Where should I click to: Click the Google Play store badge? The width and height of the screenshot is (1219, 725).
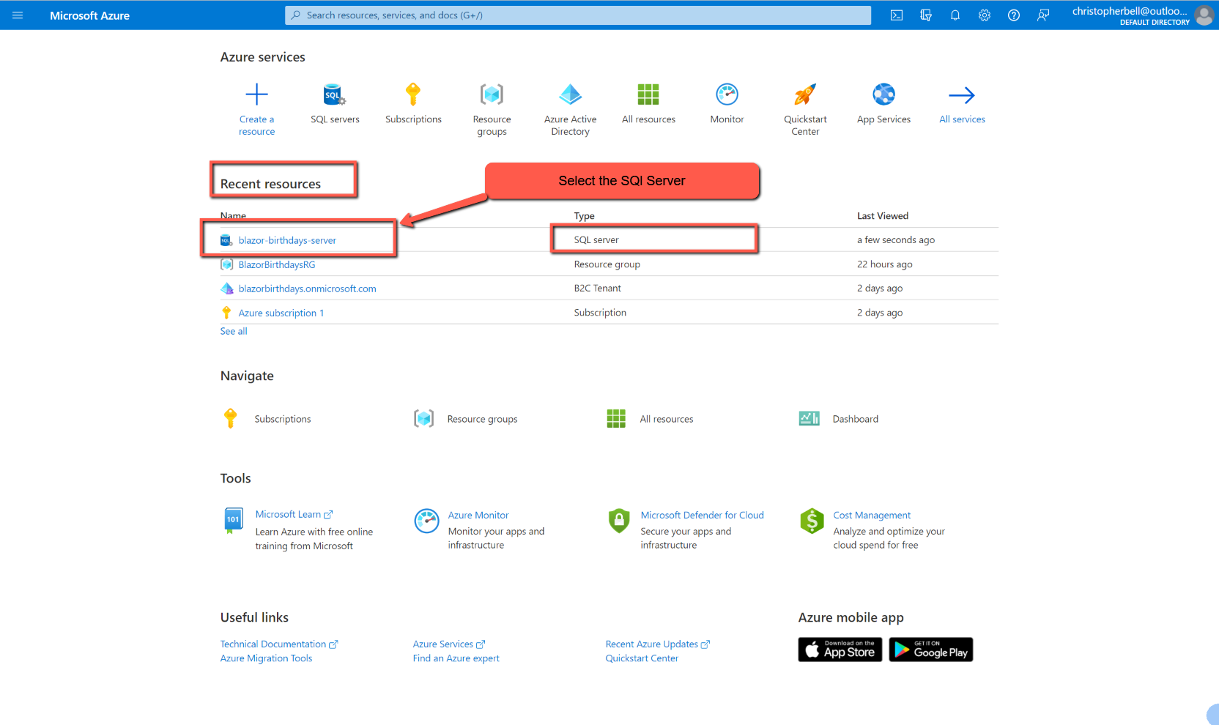point(930,649)
